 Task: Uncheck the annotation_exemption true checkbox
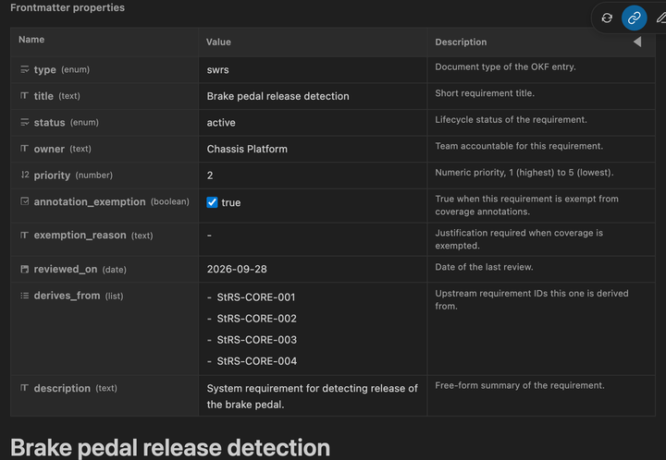[x=212, y=202]
